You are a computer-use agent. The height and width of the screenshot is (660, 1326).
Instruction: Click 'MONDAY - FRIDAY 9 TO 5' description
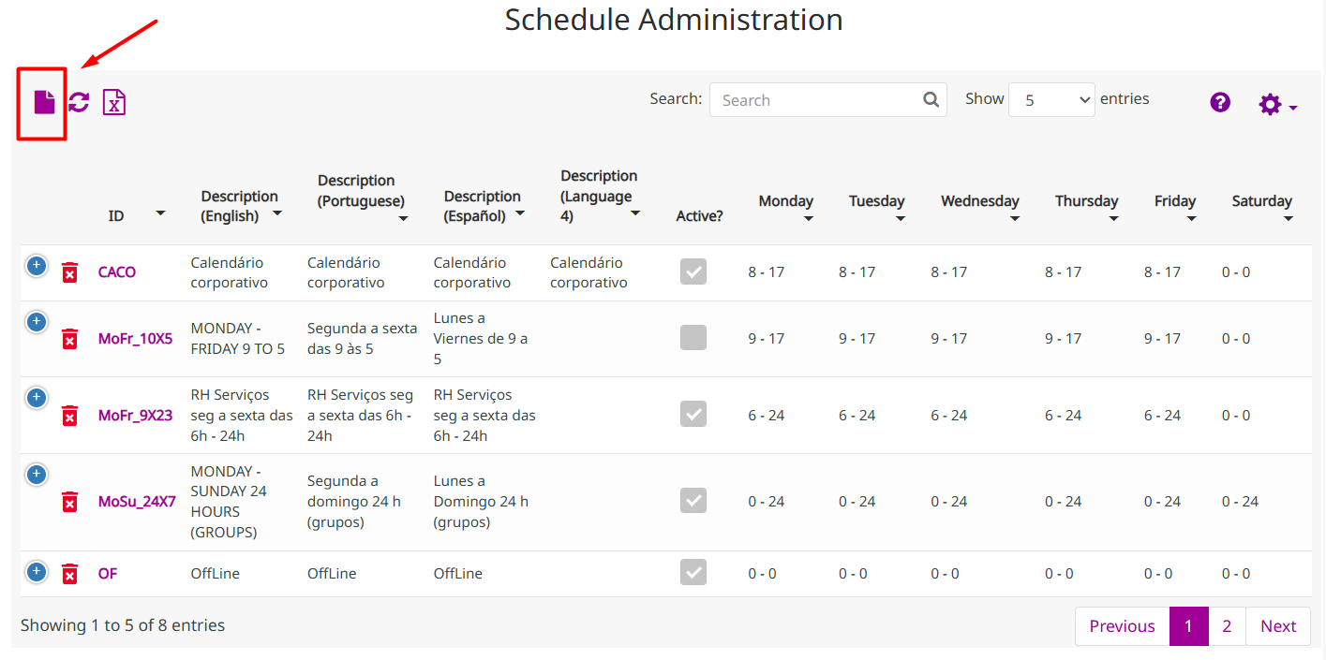238,339
